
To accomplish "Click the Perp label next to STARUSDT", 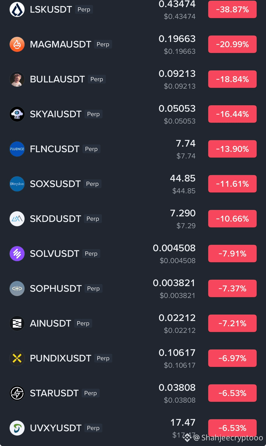I will click(90, 393).
